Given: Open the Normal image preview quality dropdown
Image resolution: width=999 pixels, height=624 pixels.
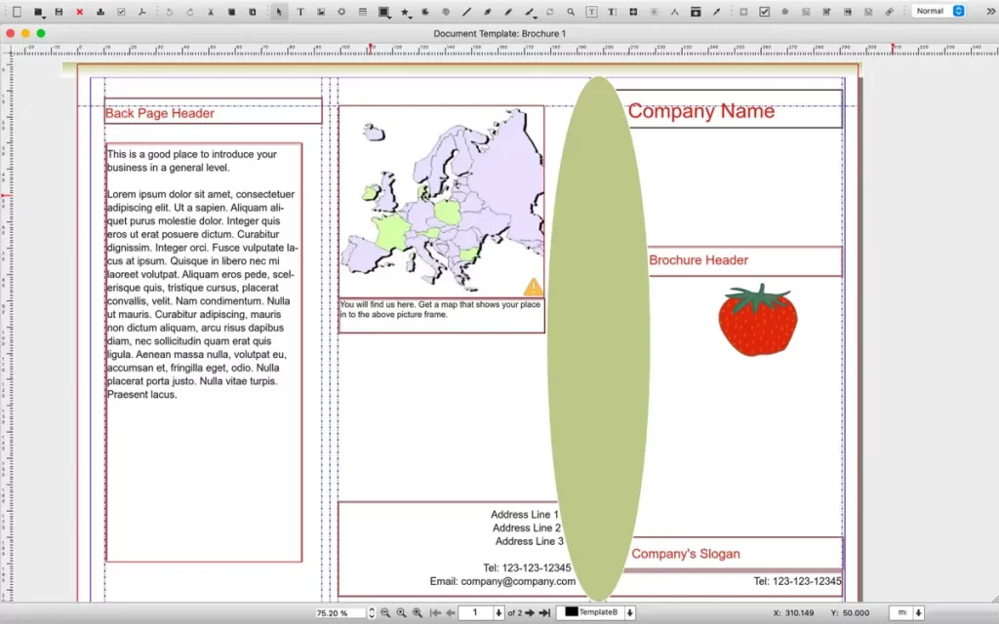Looking at the screenshot, I should tap(939, 11).
